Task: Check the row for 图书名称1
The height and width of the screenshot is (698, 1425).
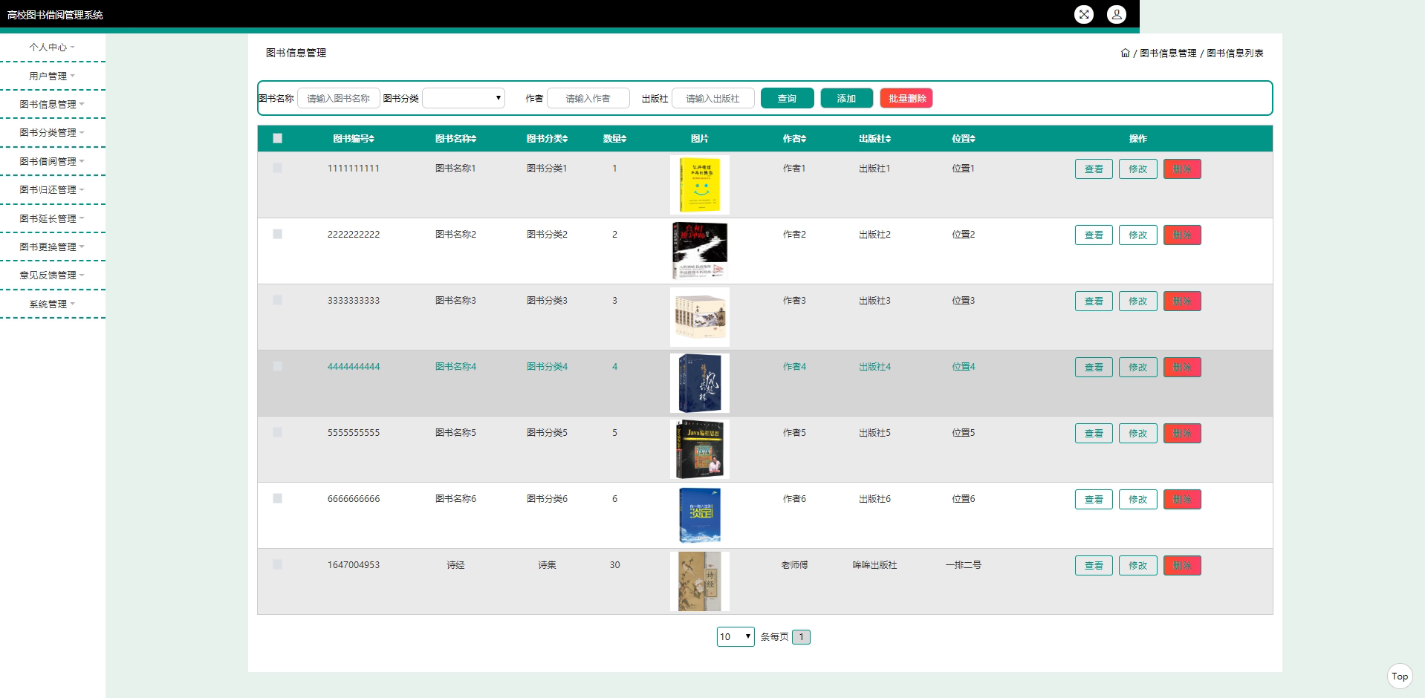Action: 278,168
